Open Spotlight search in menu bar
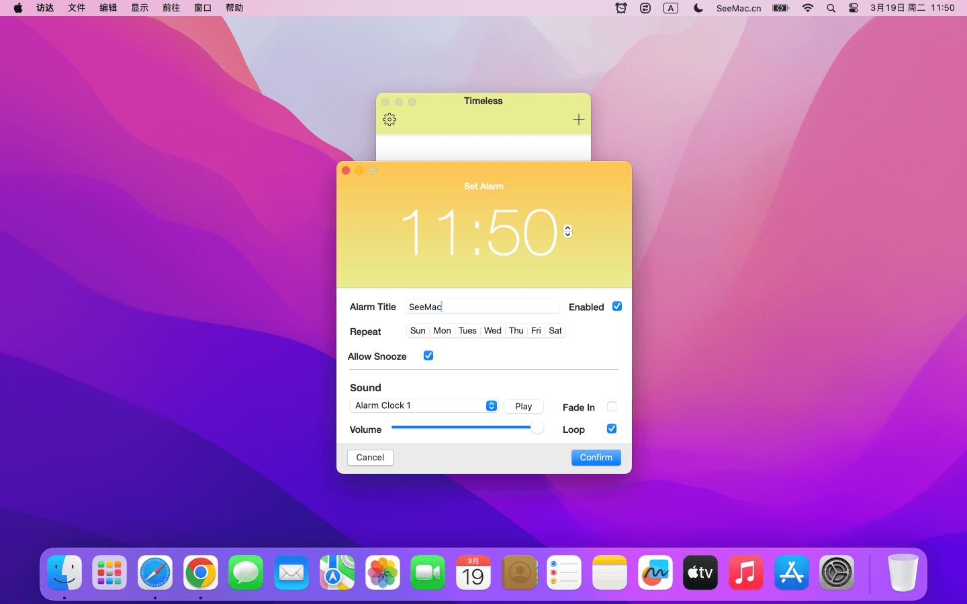Screen dimensions: 967x604 (x=831, y=8)
